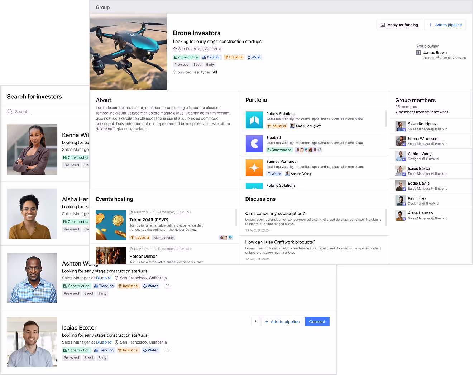Click the Construction tag in the Drone Investors header
The height and width of the screenshot is (375, 473).
186,57
